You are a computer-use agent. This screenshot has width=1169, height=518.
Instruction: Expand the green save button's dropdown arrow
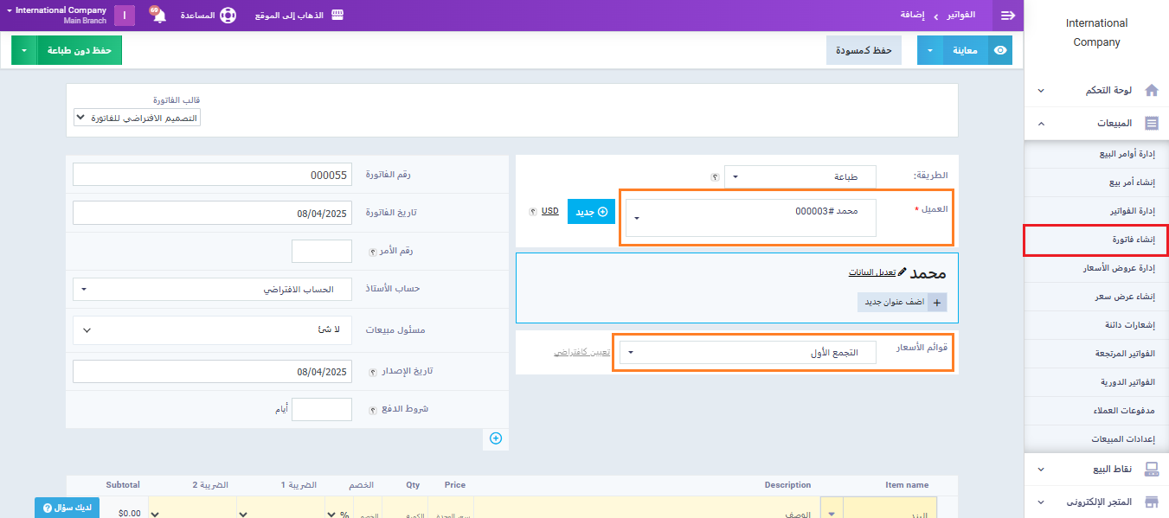[24, 50]
